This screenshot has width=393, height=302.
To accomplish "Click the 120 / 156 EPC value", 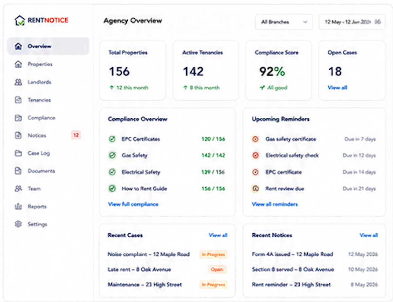I will (x=213, y=139).
